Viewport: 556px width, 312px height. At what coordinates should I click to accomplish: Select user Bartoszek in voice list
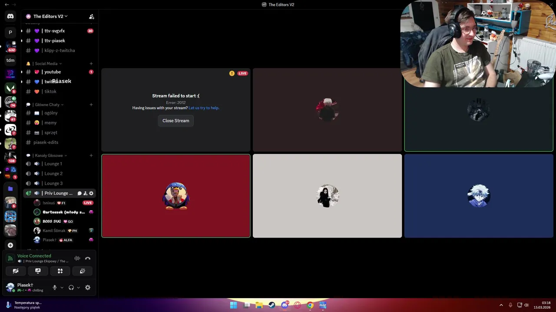pyautogui.click(x=63, y=212)
